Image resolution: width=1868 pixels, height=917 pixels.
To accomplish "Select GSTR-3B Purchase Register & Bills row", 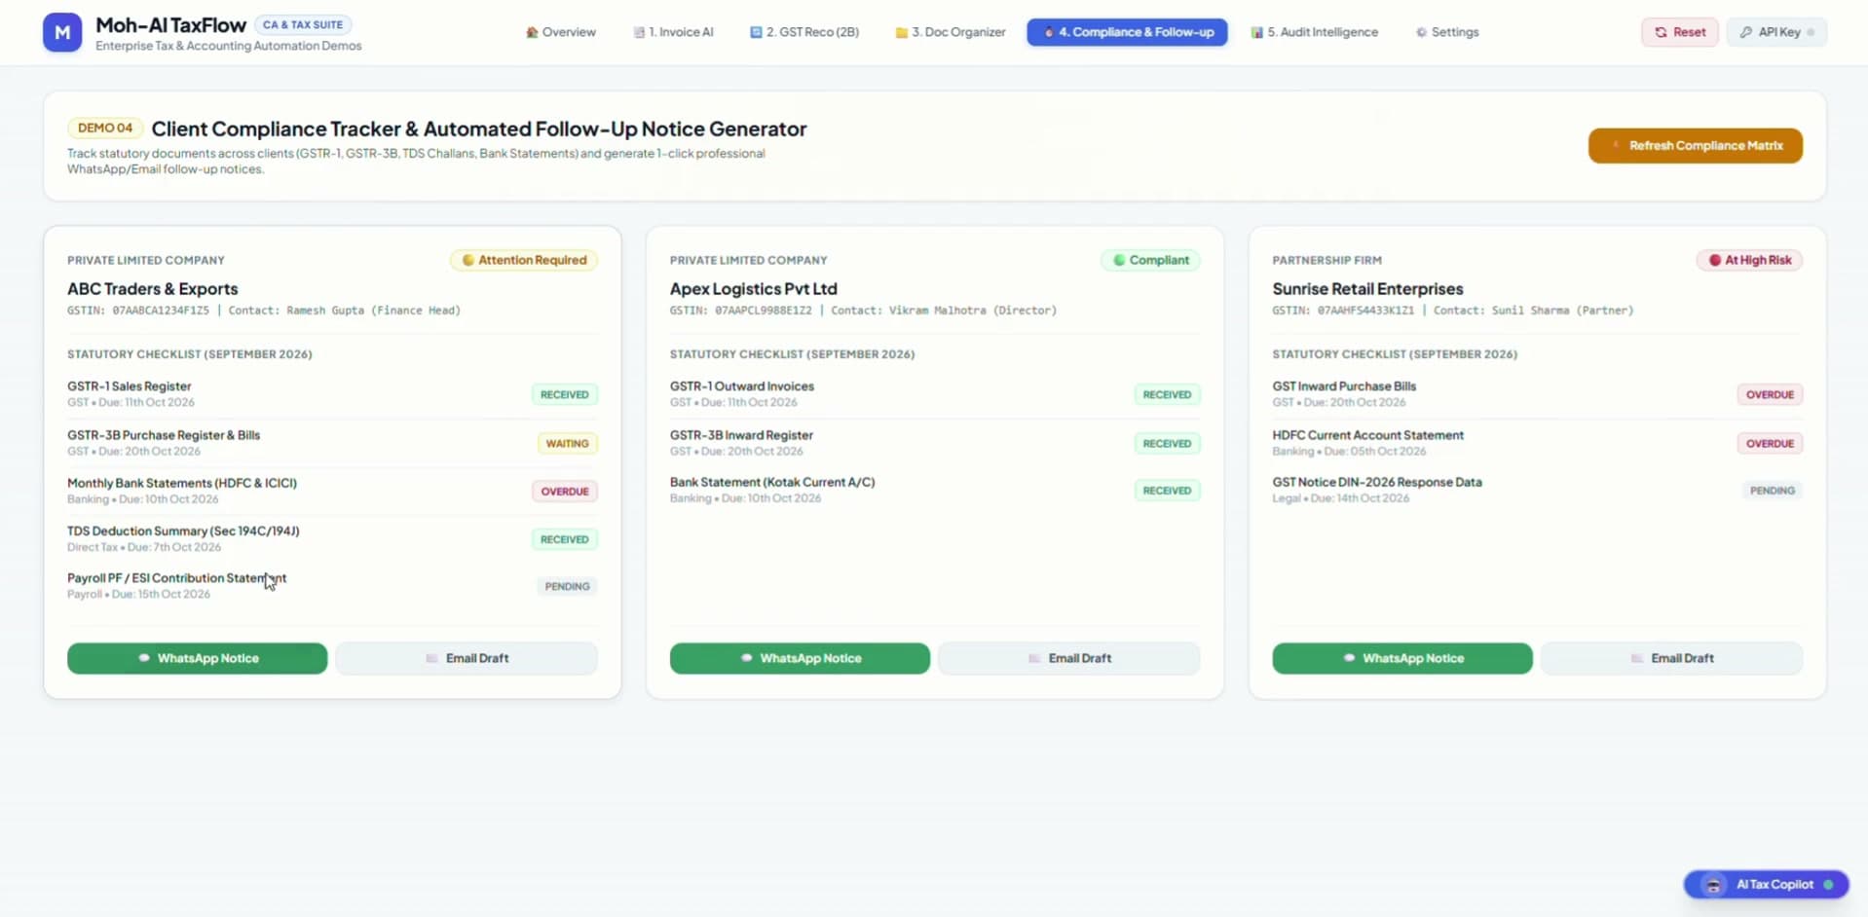I will (332, 443).
